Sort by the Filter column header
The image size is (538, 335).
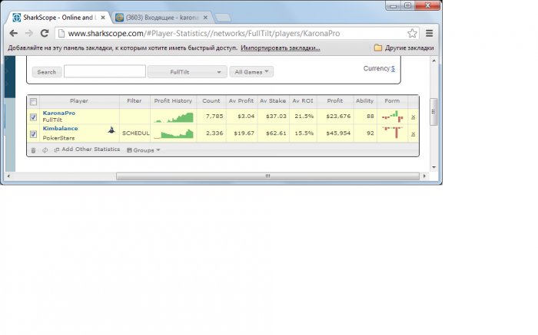click(134, 101)
